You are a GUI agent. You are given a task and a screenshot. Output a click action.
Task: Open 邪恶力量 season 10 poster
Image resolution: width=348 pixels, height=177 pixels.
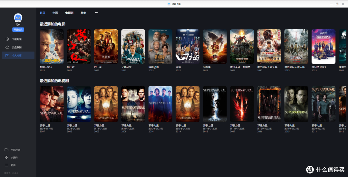point(160,104)
